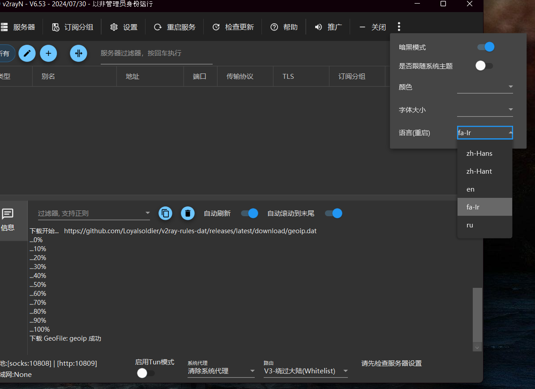The image size is (535, 389).
Task: Click the log scrollbar down arrow
Action: 477,347
